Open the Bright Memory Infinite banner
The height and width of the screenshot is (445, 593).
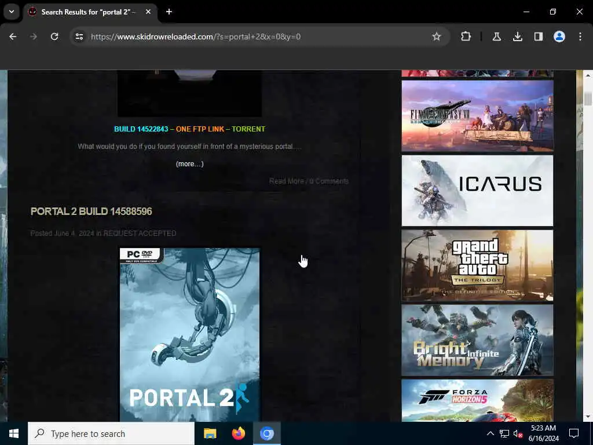(477, 341)
